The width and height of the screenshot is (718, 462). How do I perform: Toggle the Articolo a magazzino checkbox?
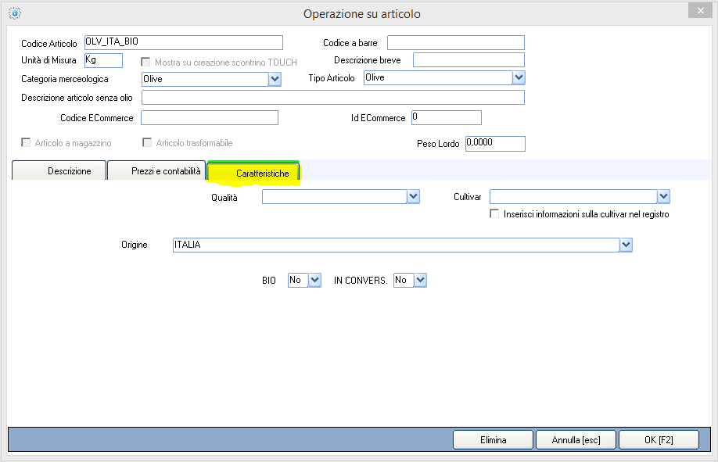(x=26, y=142)
